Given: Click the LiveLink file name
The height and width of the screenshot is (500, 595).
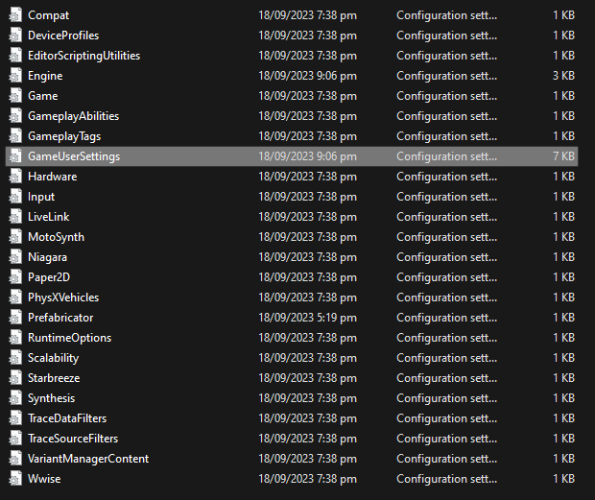Looking at the screenshot, I should click(49, 217).
